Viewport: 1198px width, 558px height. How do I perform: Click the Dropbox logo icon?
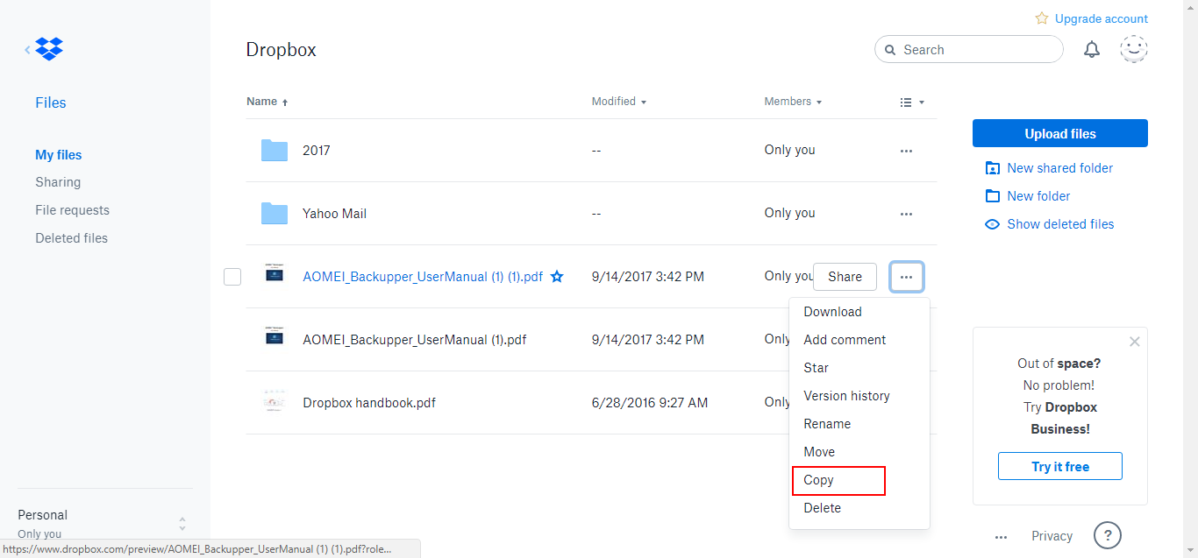(49, 50)
